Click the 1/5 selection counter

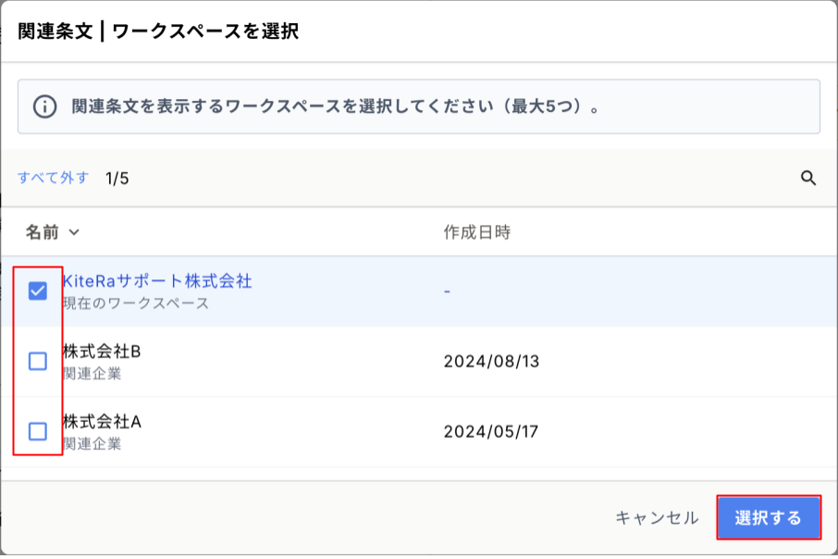point(117,179)
